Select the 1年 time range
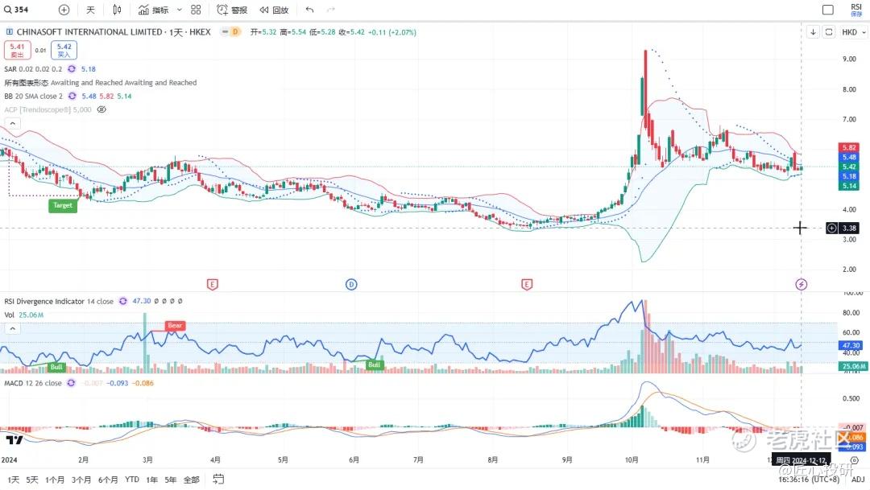870x490 pixels. [151, 480]
